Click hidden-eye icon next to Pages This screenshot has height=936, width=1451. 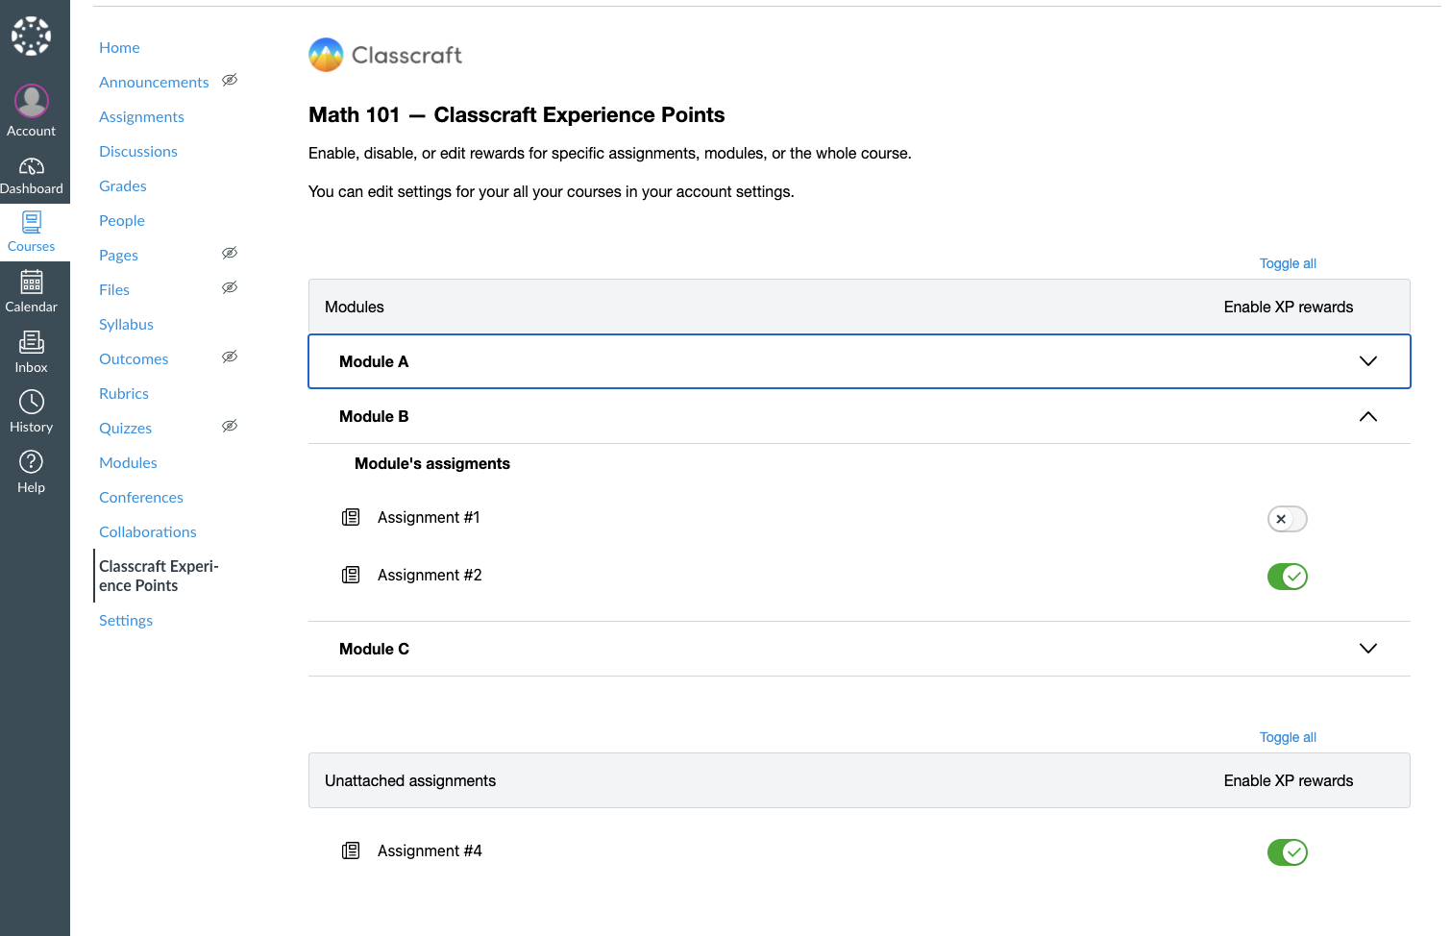click(230, 253)
